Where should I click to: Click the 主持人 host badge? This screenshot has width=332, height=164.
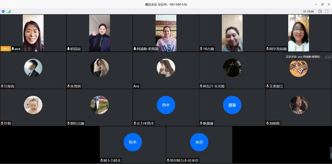coord(6,49)
